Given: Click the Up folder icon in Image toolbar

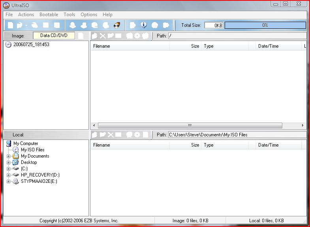Looking at the screenshot, I should pos(95,36).
